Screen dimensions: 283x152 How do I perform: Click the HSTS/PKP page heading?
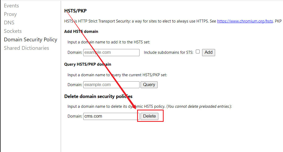pos(75,11)
